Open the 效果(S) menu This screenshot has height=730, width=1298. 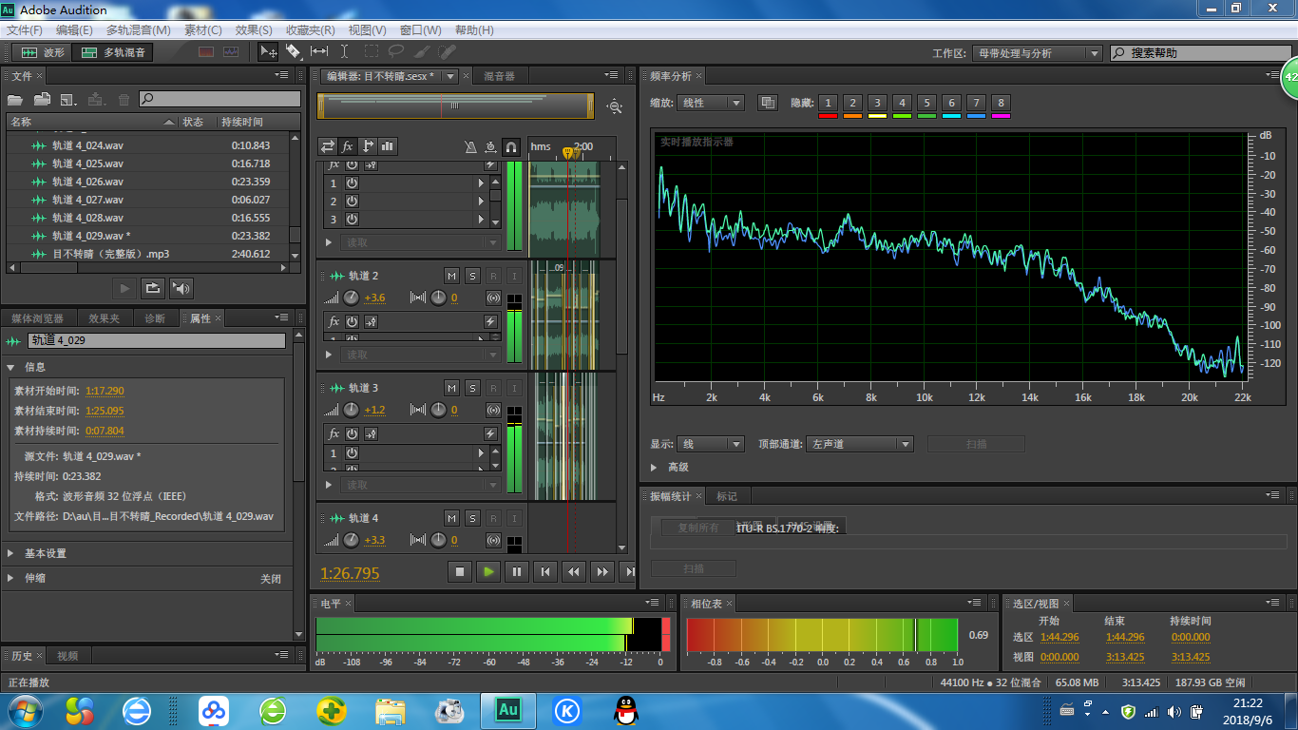pos(254,30)
